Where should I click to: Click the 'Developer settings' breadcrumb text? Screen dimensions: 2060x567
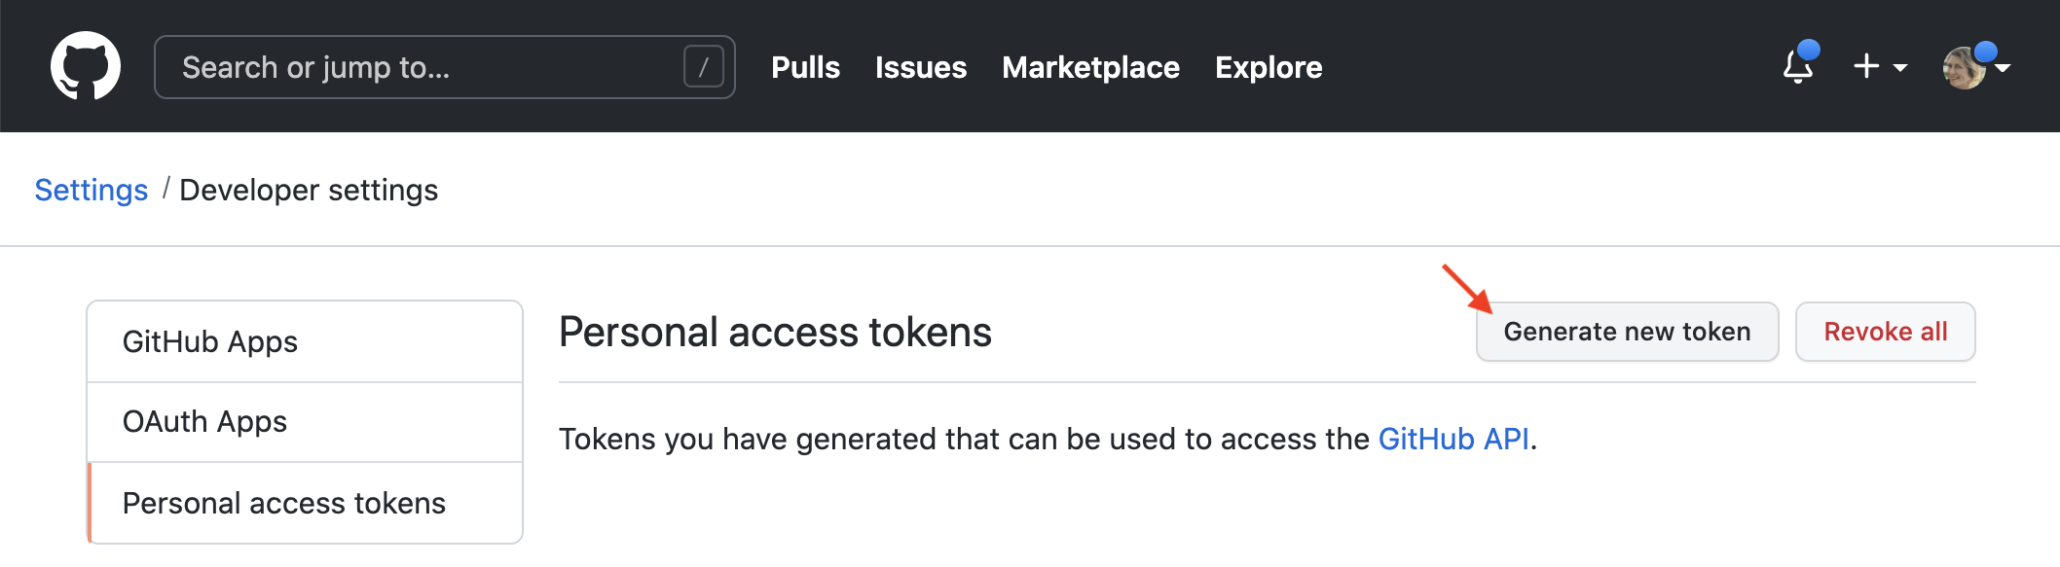309,190
